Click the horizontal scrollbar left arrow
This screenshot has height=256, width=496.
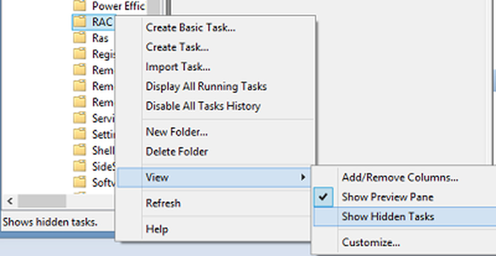(10, 201)
